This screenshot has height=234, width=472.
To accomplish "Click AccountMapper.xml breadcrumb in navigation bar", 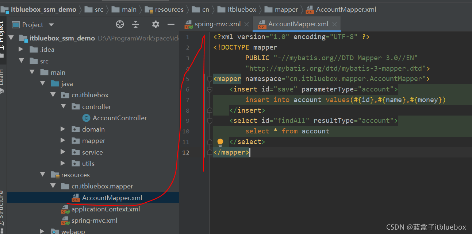I will point(341,9).
